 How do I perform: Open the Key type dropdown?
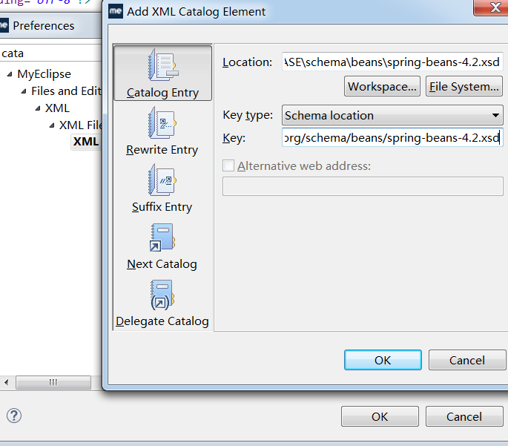392,115
